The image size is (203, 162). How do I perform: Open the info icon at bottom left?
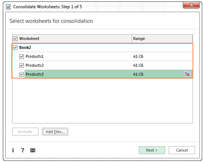pyautogui.click(x=13, y=150)
